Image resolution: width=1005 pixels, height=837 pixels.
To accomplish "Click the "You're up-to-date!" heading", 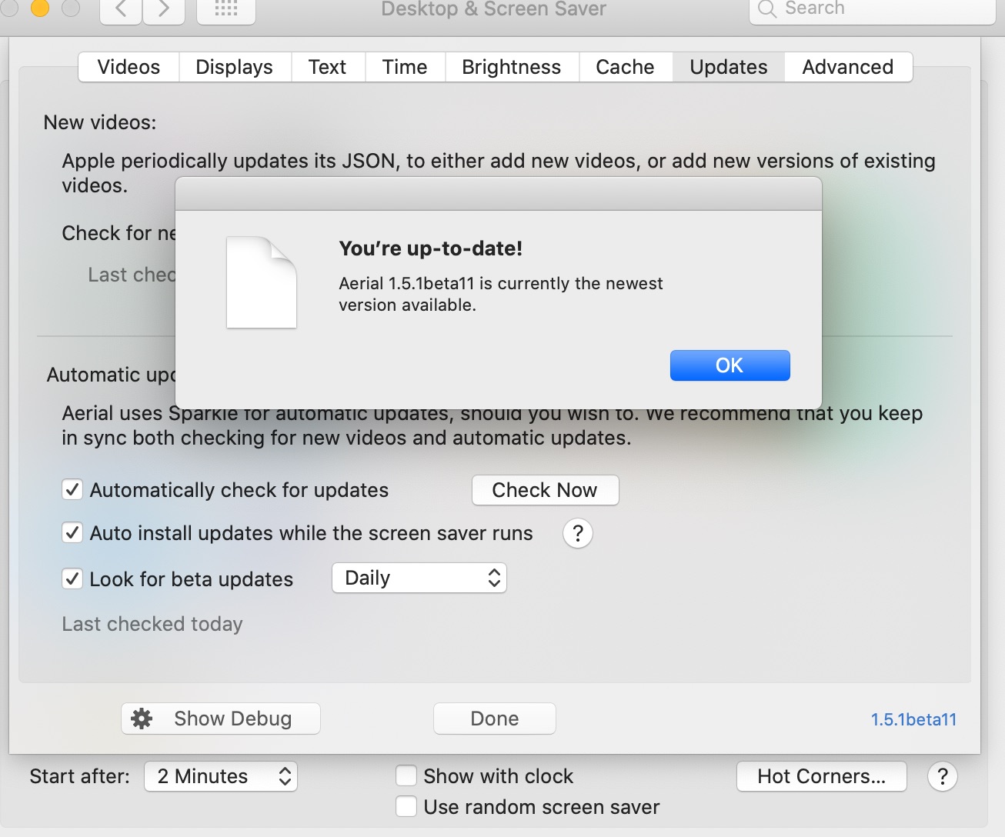I will [431, 248].
